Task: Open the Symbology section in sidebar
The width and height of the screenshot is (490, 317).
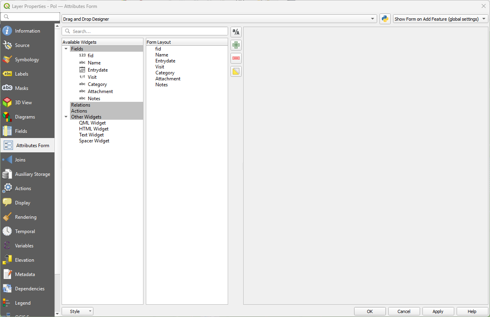Action: (27, 60)
